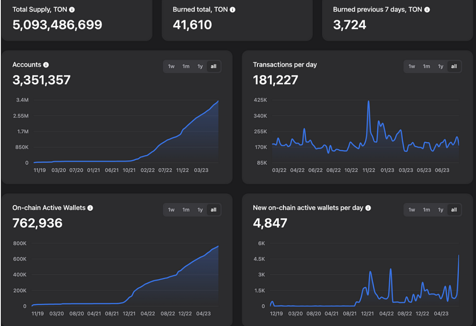Select 1y in Transactions per day chart

click(440, 66)
